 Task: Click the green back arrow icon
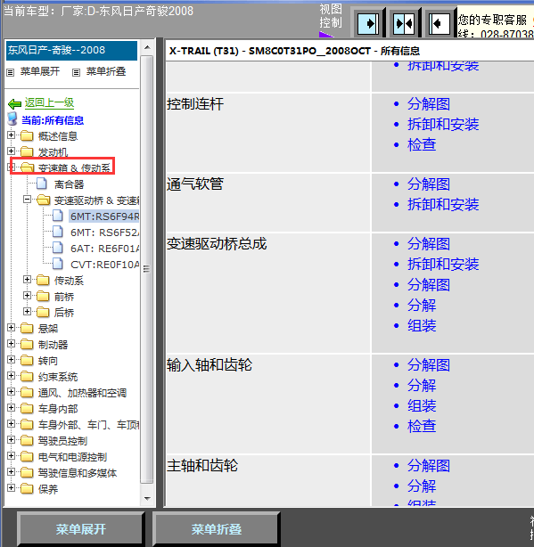coord(14,103)
